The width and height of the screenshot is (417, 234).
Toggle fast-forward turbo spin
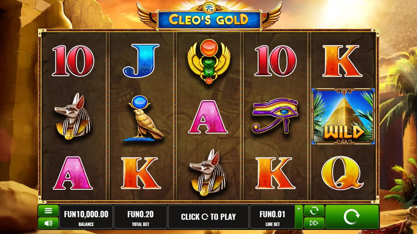coord(314,223)
